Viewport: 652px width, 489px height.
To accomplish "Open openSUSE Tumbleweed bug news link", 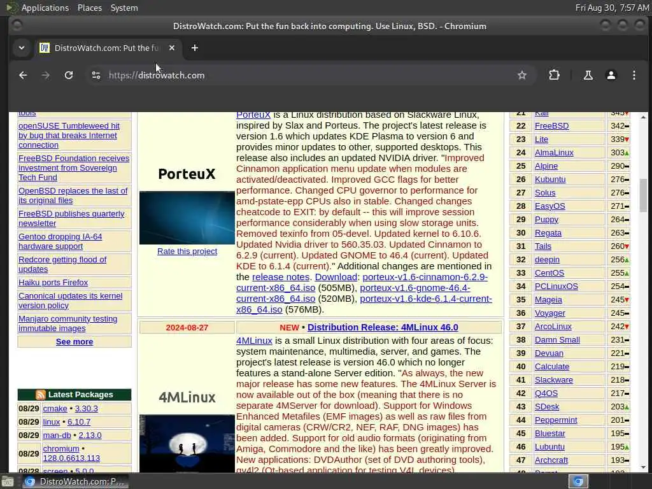I will [x=69, y=136].
